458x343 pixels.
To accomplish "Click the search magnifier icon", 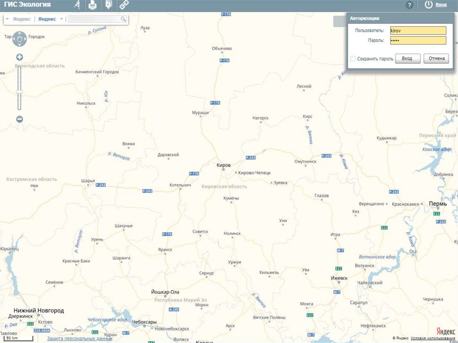I will pos(123,19).
